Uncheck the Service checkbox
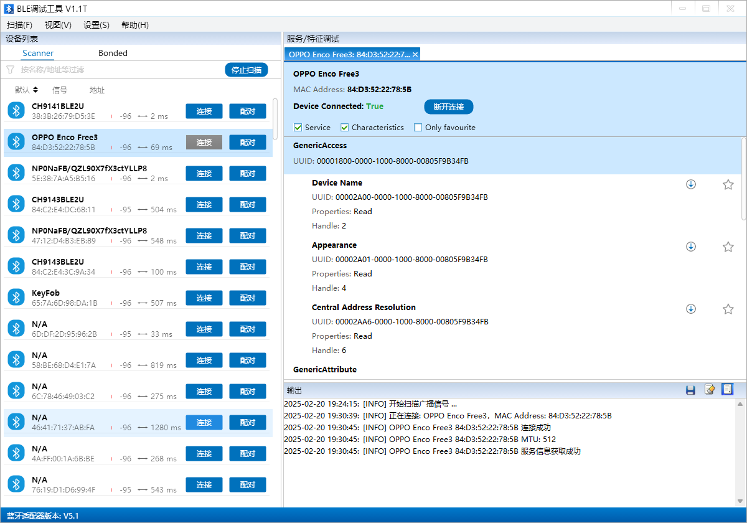The height and width of the screenshot is (523, 747). (297, 127)
